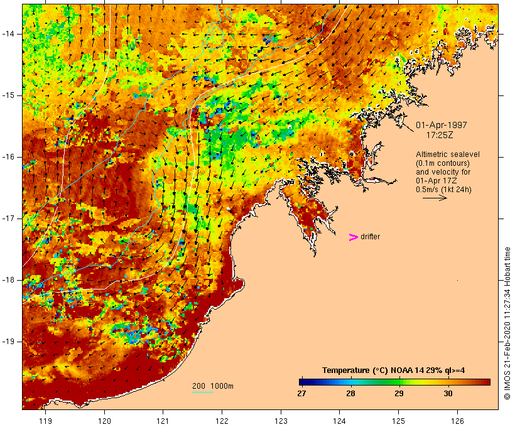Click the latitude axis label '-16'
The height and width of the screenshot is (427, 515).
(x=8, y=157)
